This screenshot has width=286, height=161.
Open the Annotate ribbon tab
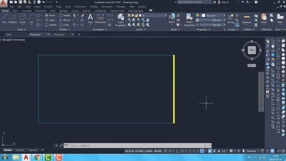27,11
